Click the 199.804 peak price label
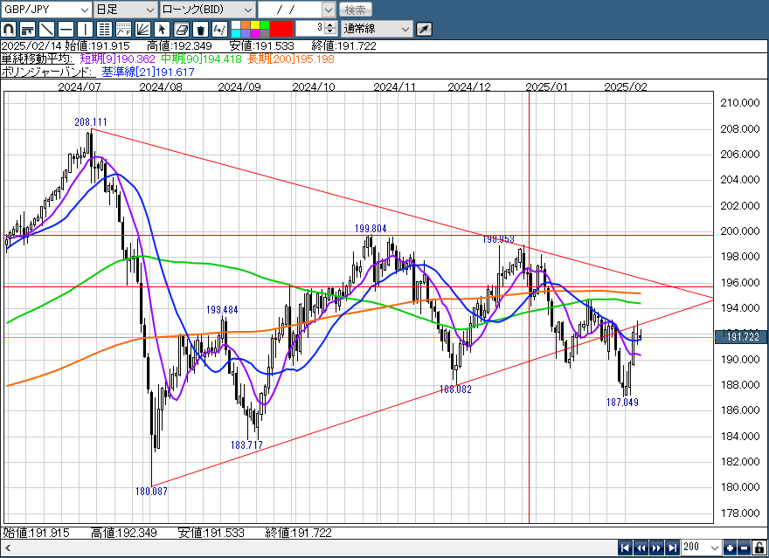The image size is (769, 558). coord(371,228)
